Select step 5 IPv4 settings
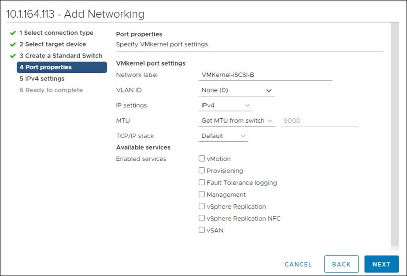The image size is (407, 276). 42,79
